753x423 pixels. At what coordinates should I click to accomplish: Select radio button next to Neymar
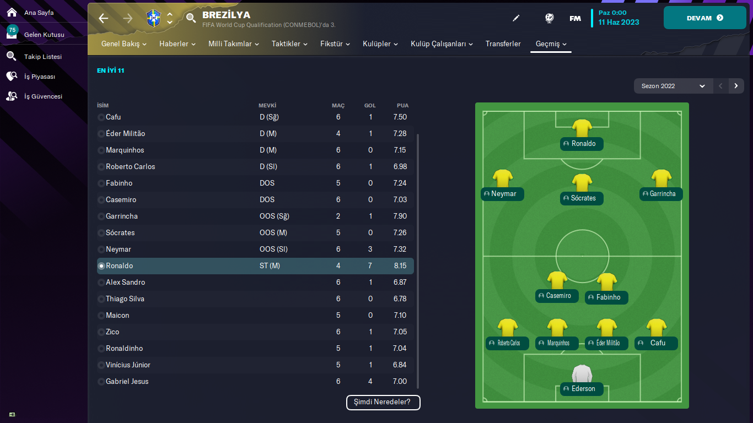pos(101,250)
